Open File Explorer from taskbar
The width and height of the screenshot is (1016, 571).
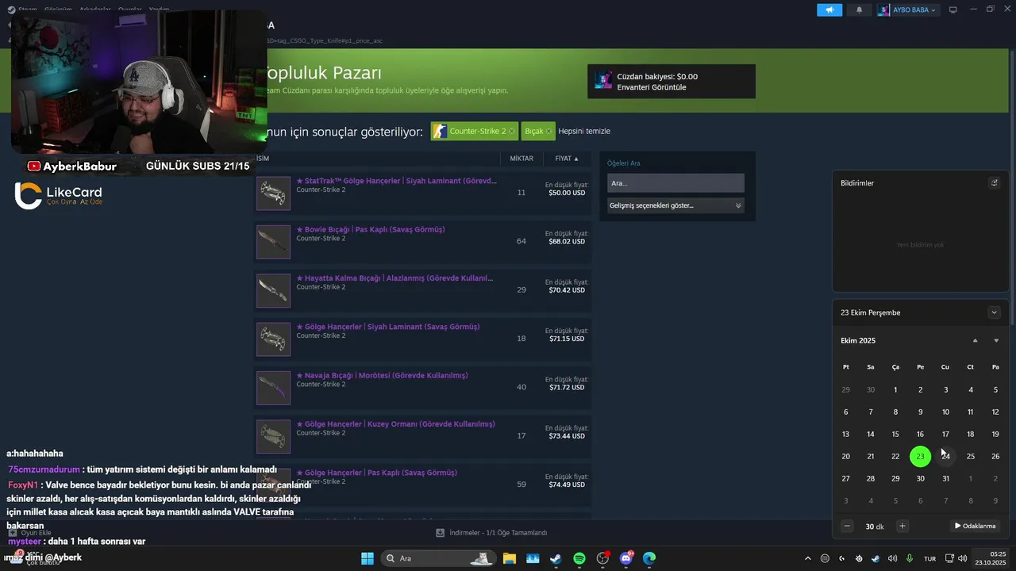click(509, 558)
